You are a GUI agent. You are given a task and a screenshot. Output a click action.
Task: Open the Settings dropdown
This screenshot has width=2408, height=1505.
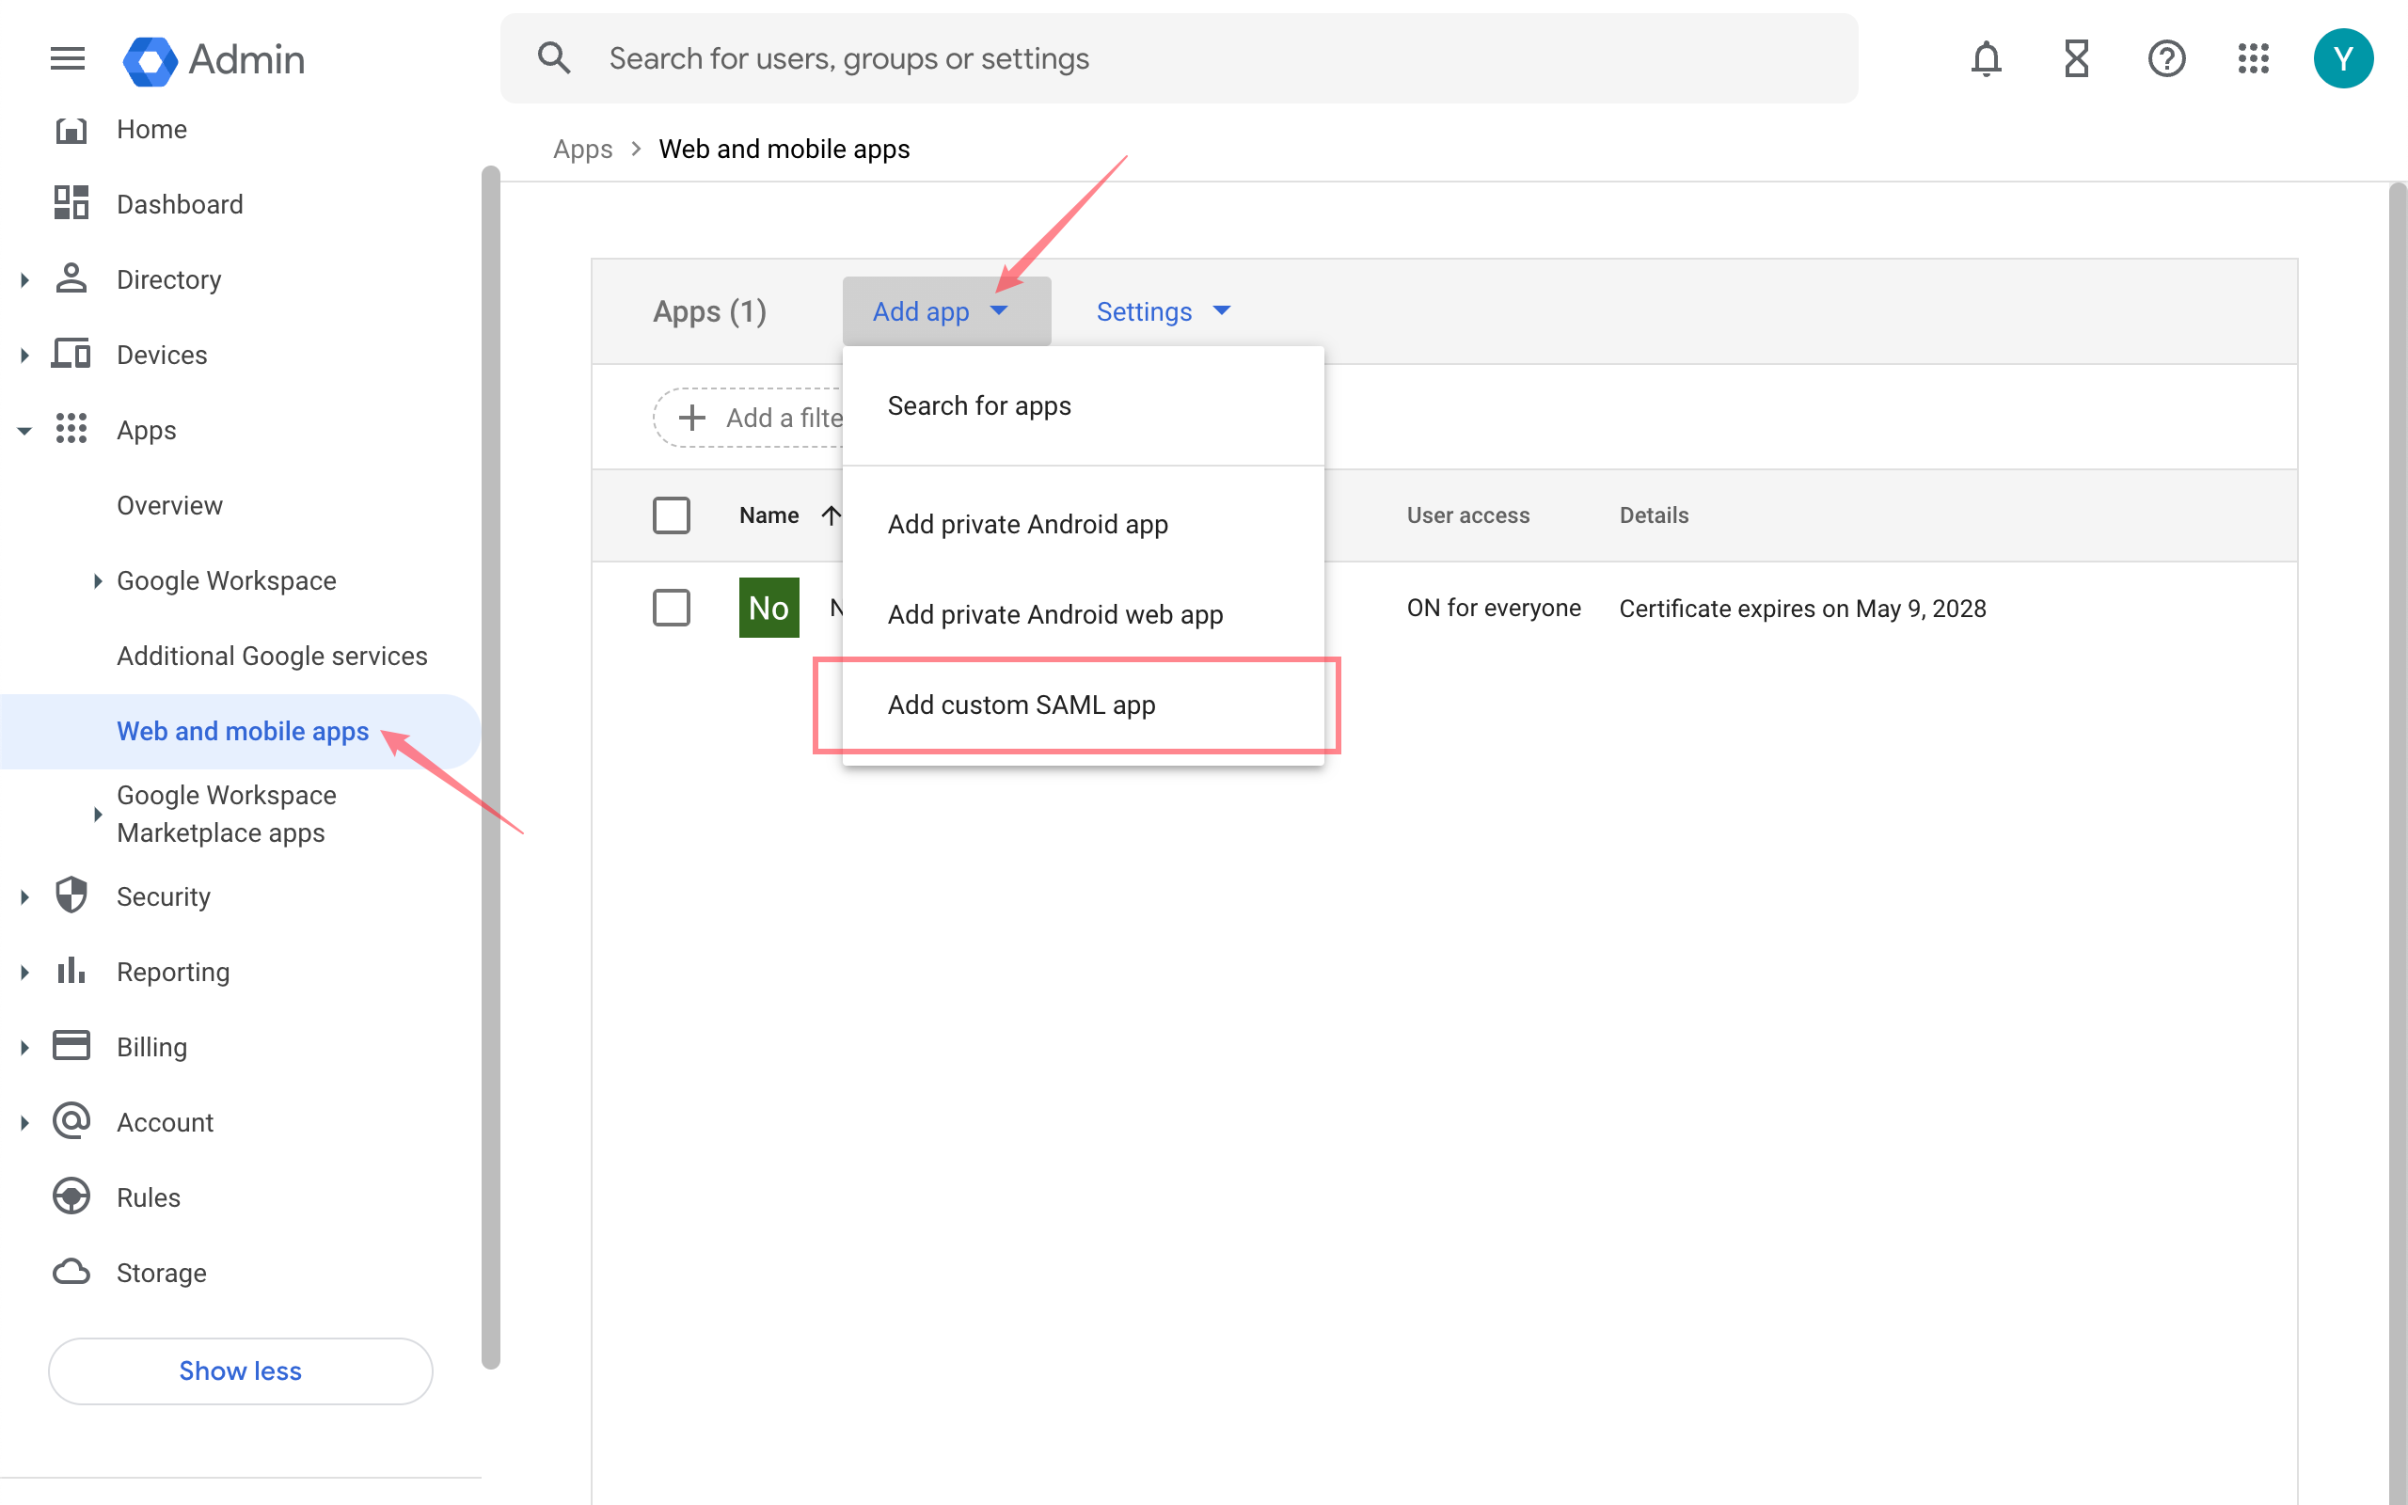(x=1163, y=311)
